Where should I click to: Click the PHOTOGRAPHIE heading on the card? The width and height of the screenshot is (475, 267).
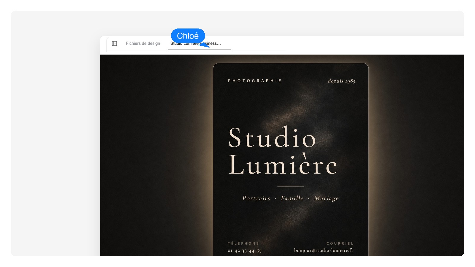255,81
